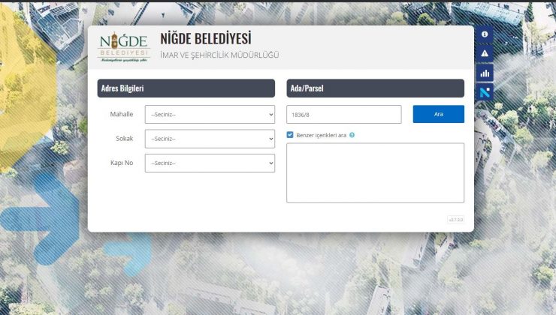Expand the Sokak dropdown list

pyautogui.click(x=212, y=139)
